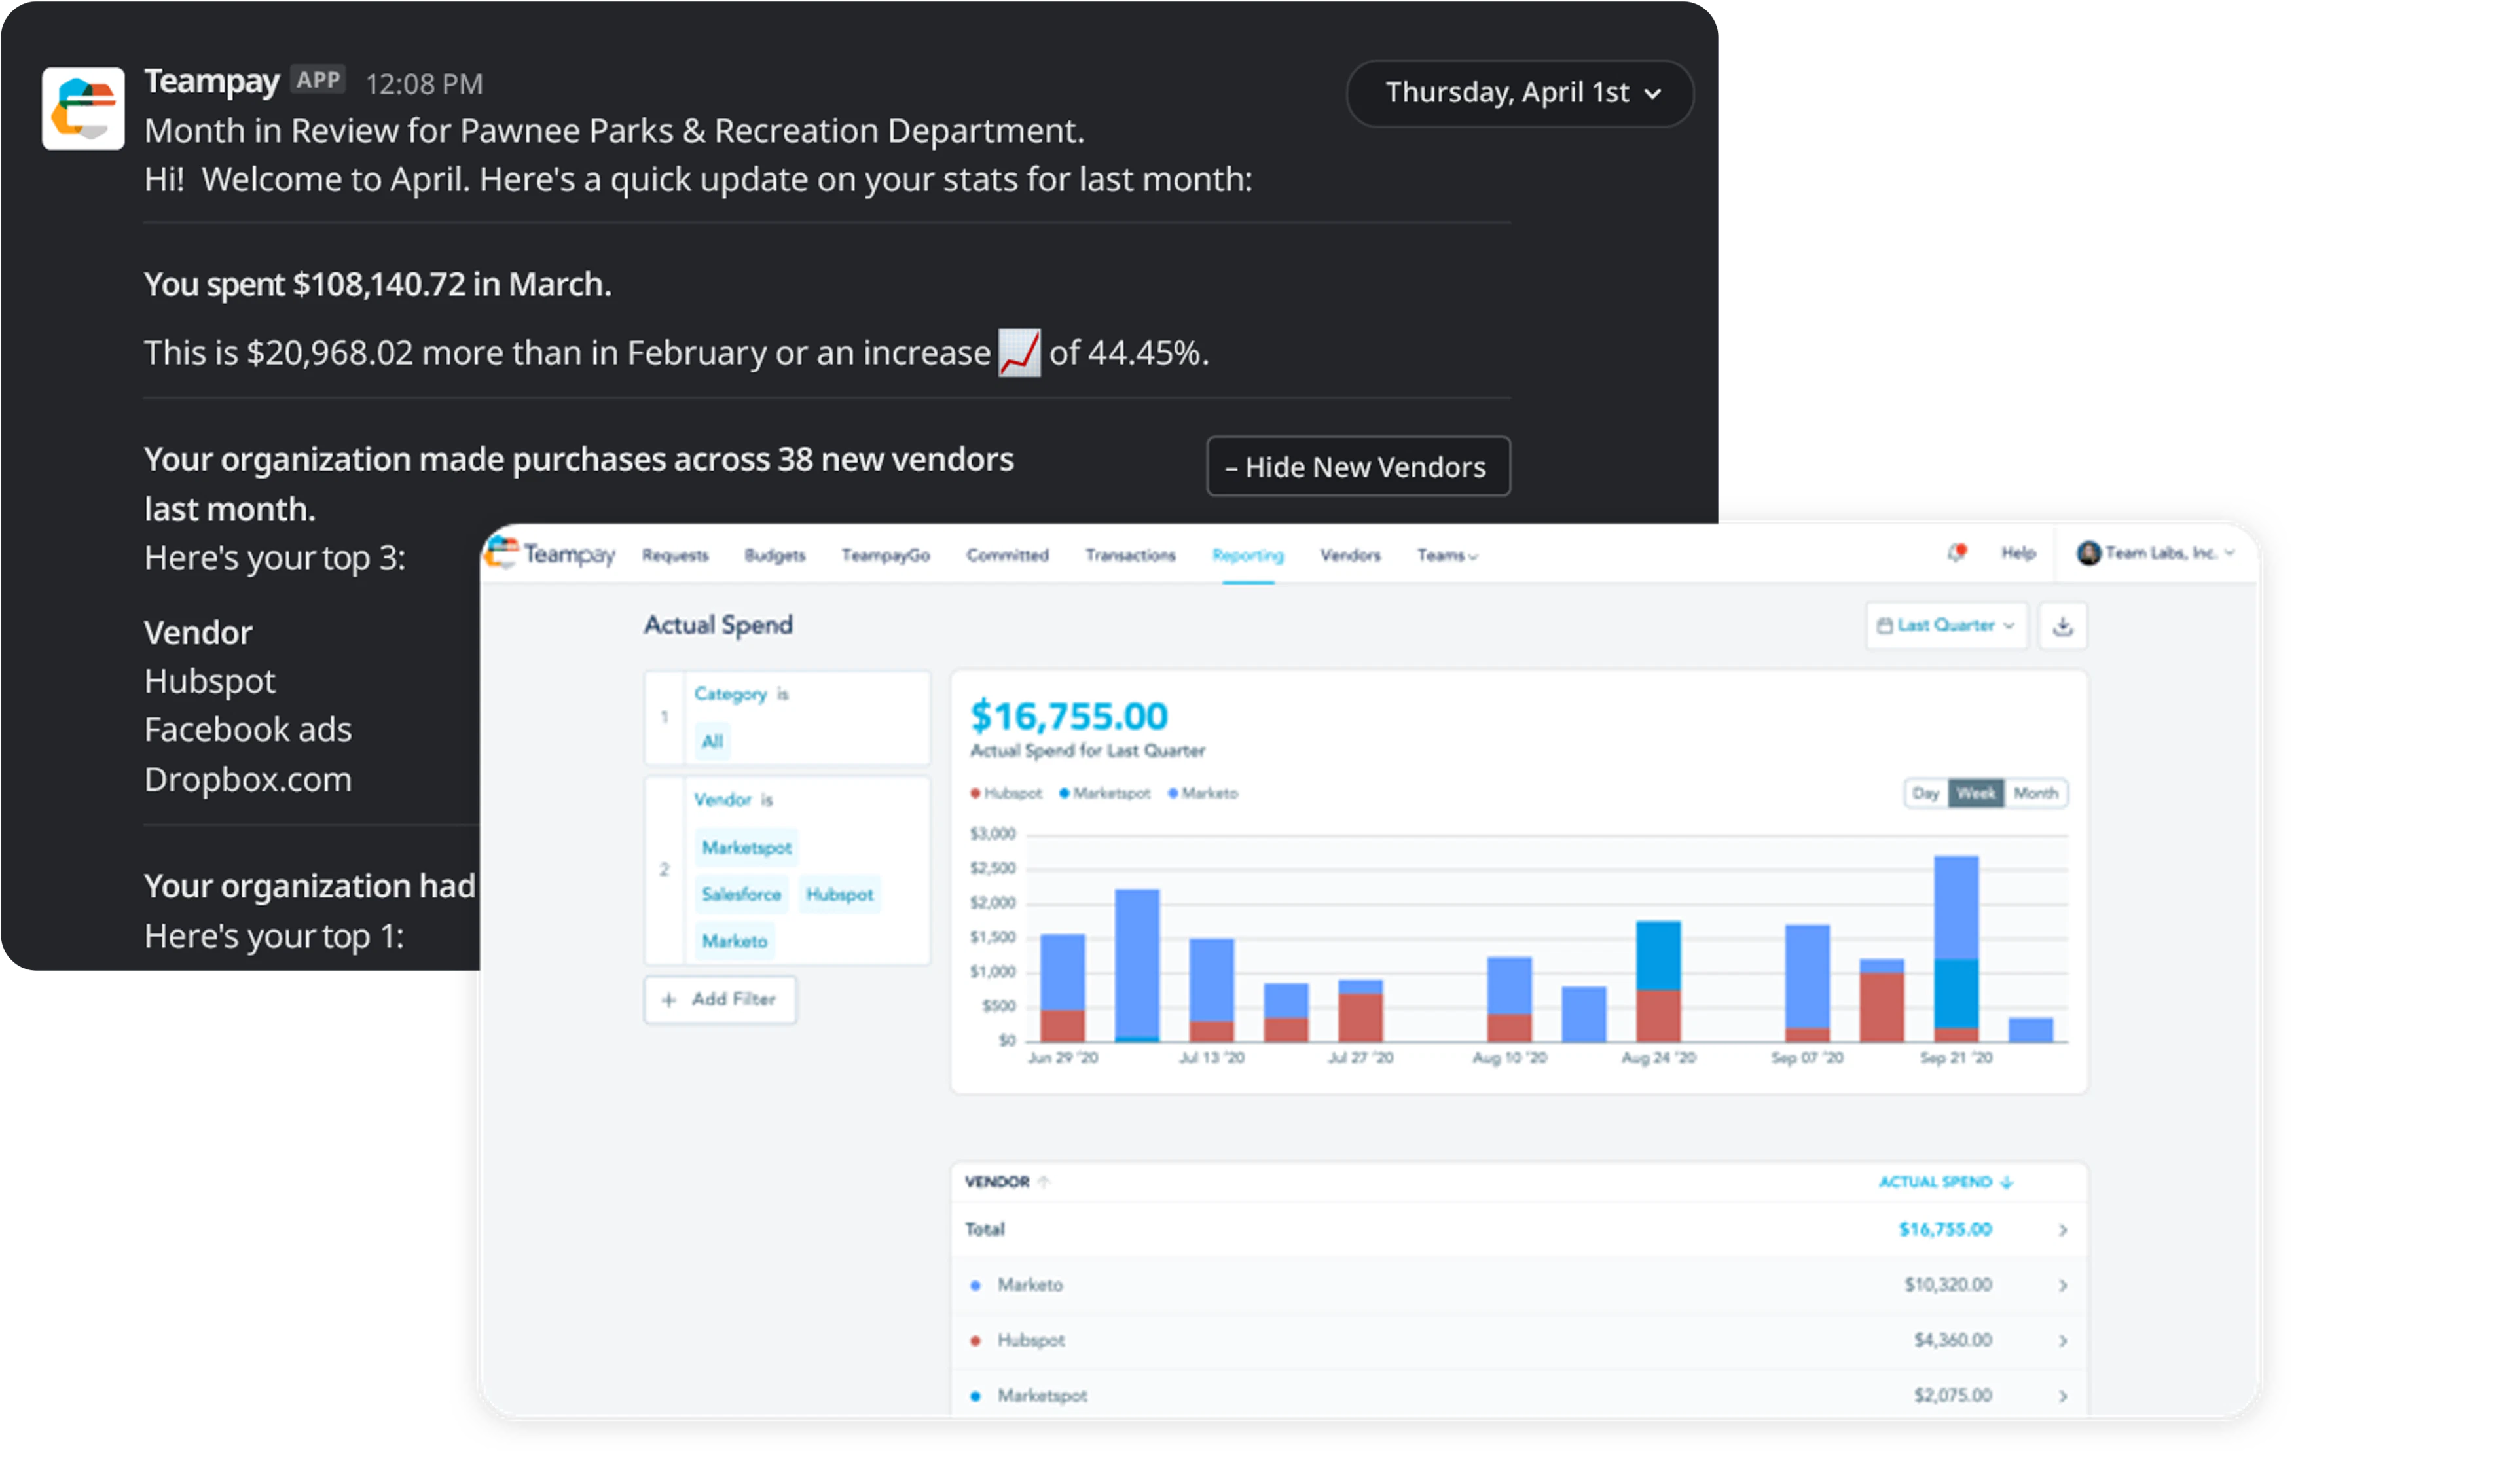The height and width of the screenshot is (1484, 2514).
Task: Click the Marketo bullet in the vendor table
Action: click(x=975, y=1285)
